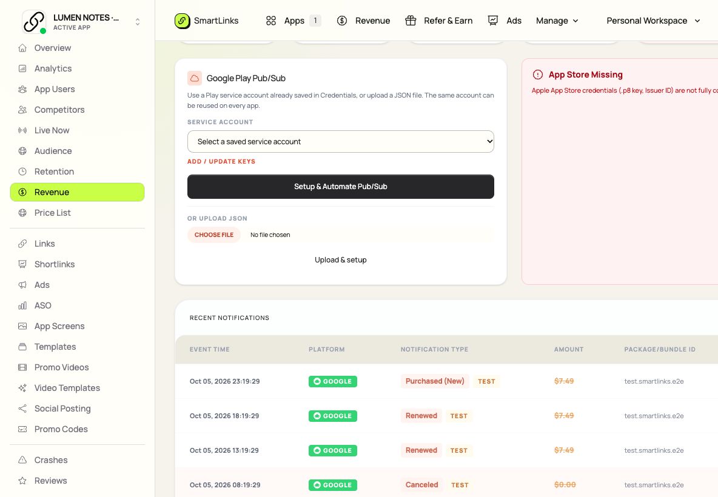Click the $0.00 amount in Canceled row
This screenshot has width=718, height=497.
click(565, 485)
